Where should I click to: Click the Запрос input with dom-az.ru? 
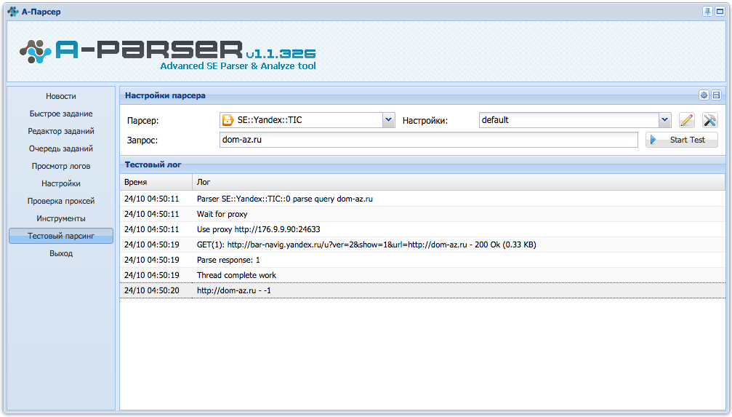[429, 140]
